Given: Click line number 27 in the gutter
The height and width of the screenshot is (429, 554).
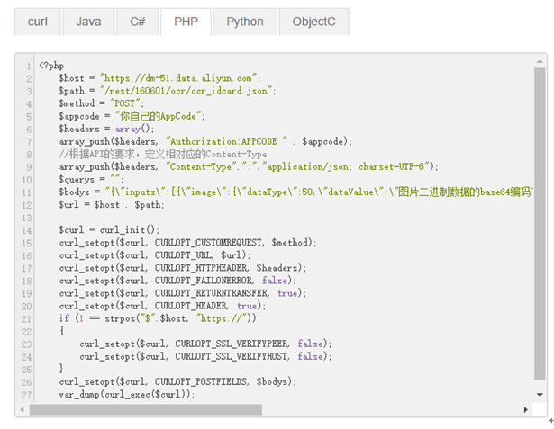Looking at the screenshot, I should point(27,395).
